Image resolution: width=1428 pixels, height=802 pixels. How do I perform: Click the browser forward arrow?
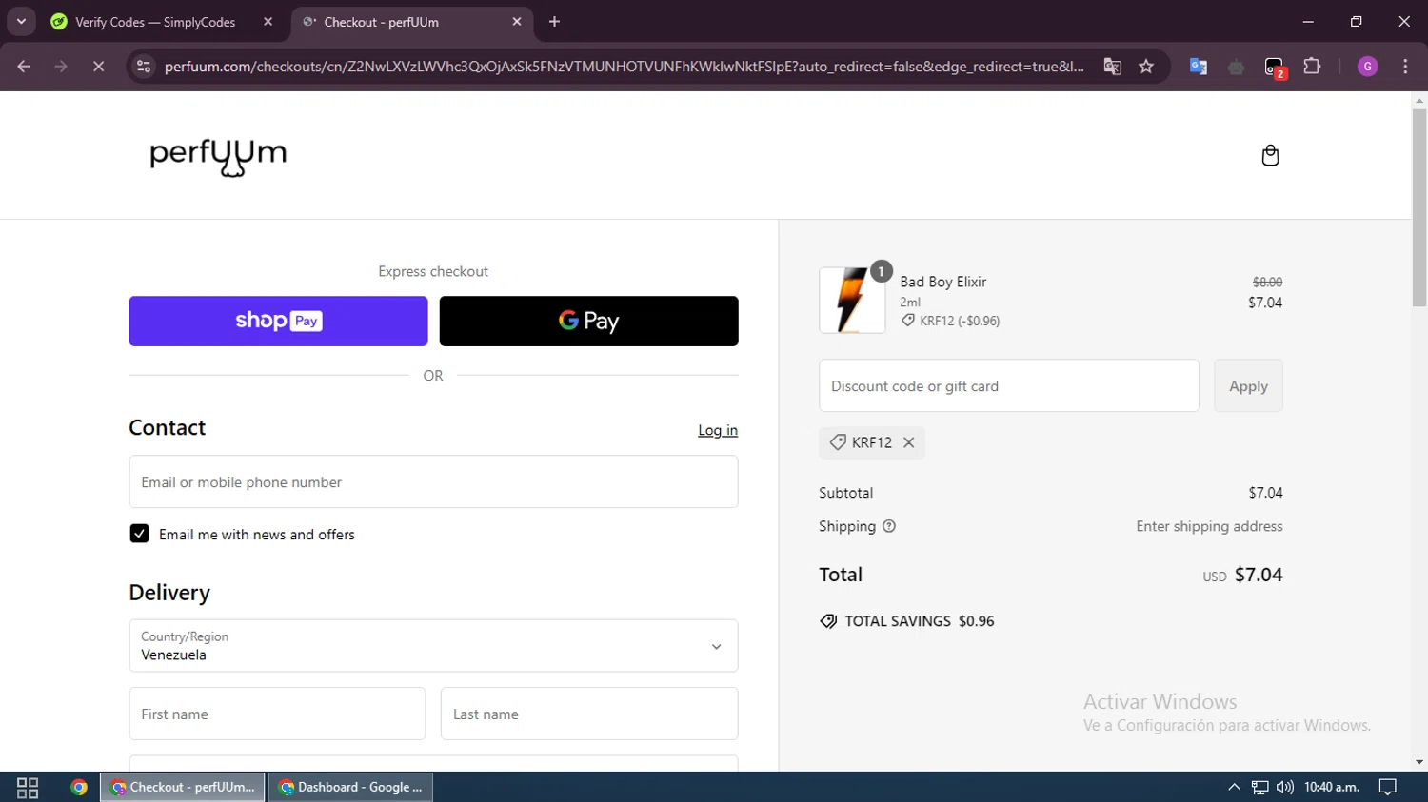click(x=61, y=67)
